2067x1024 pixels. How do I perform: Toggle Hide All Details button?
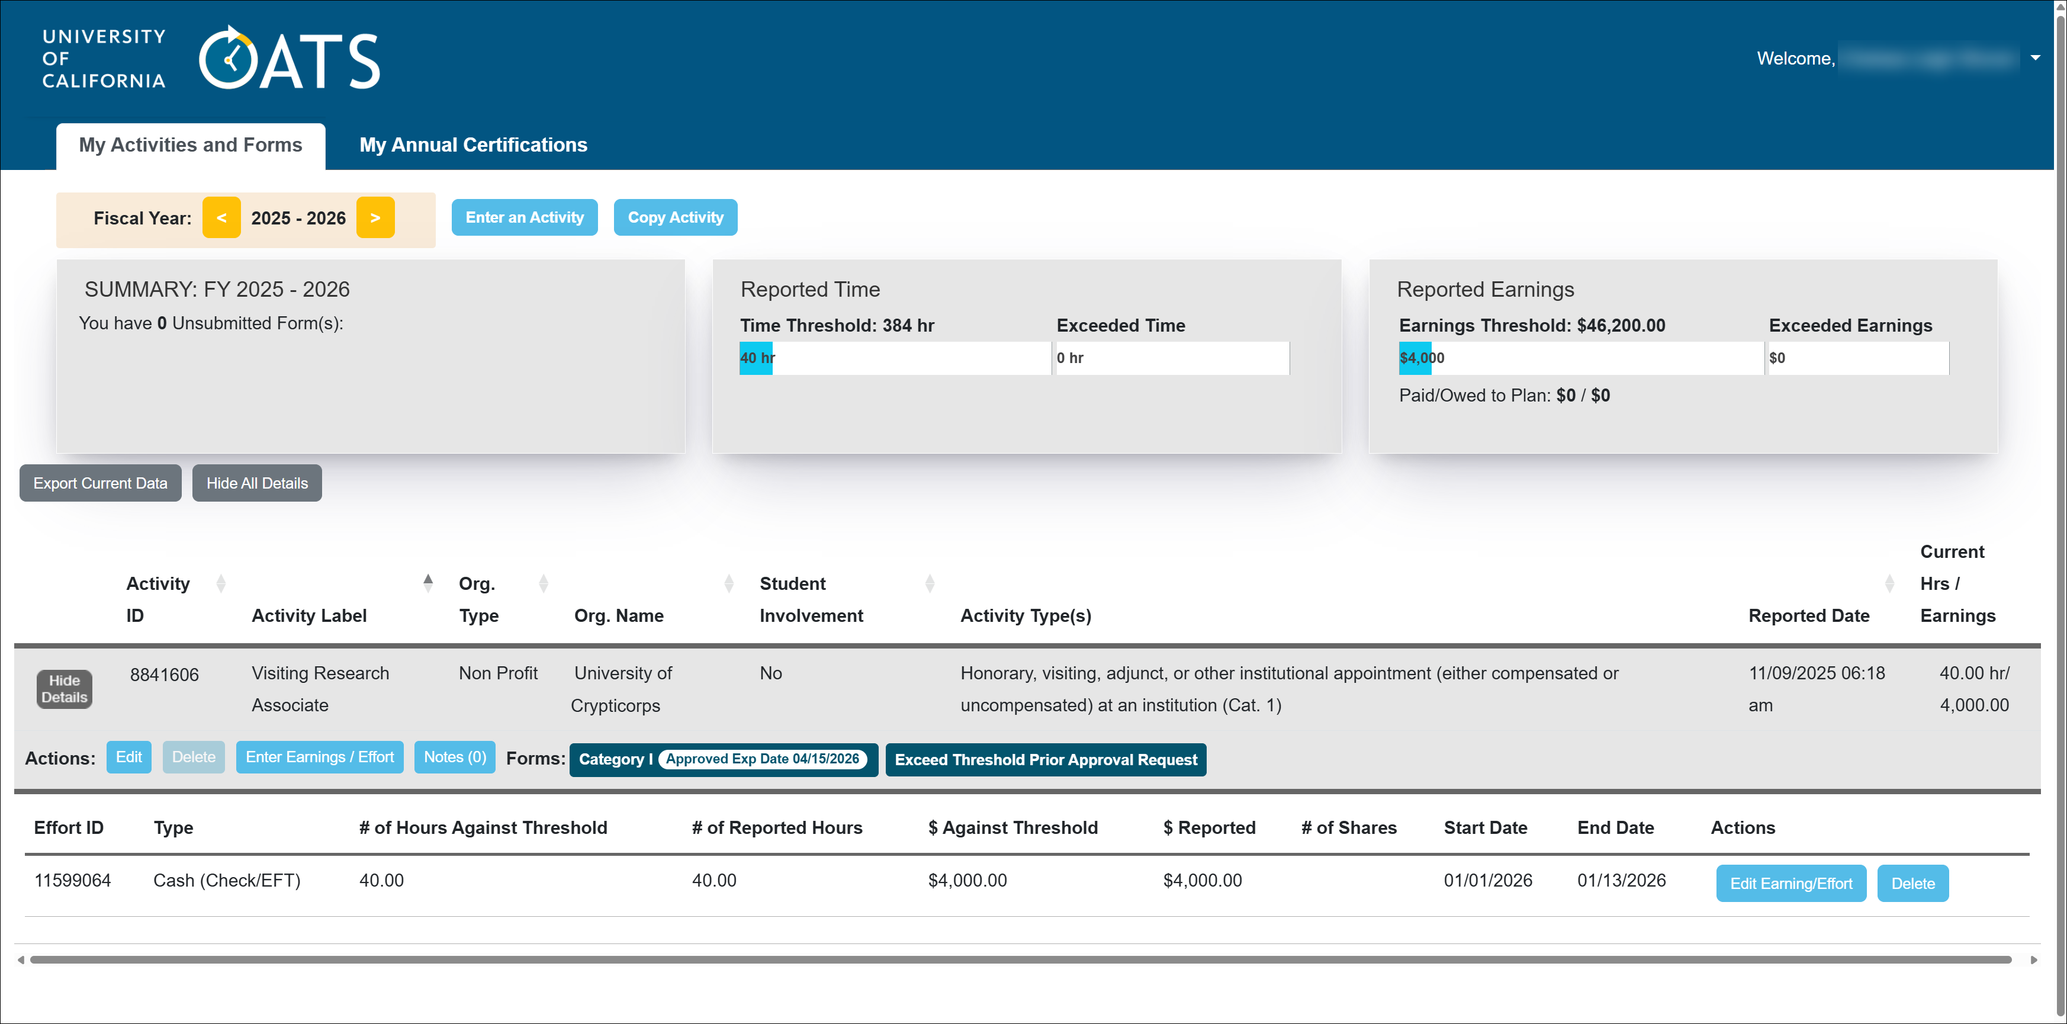pyautogui.click(x=257, y=483)
